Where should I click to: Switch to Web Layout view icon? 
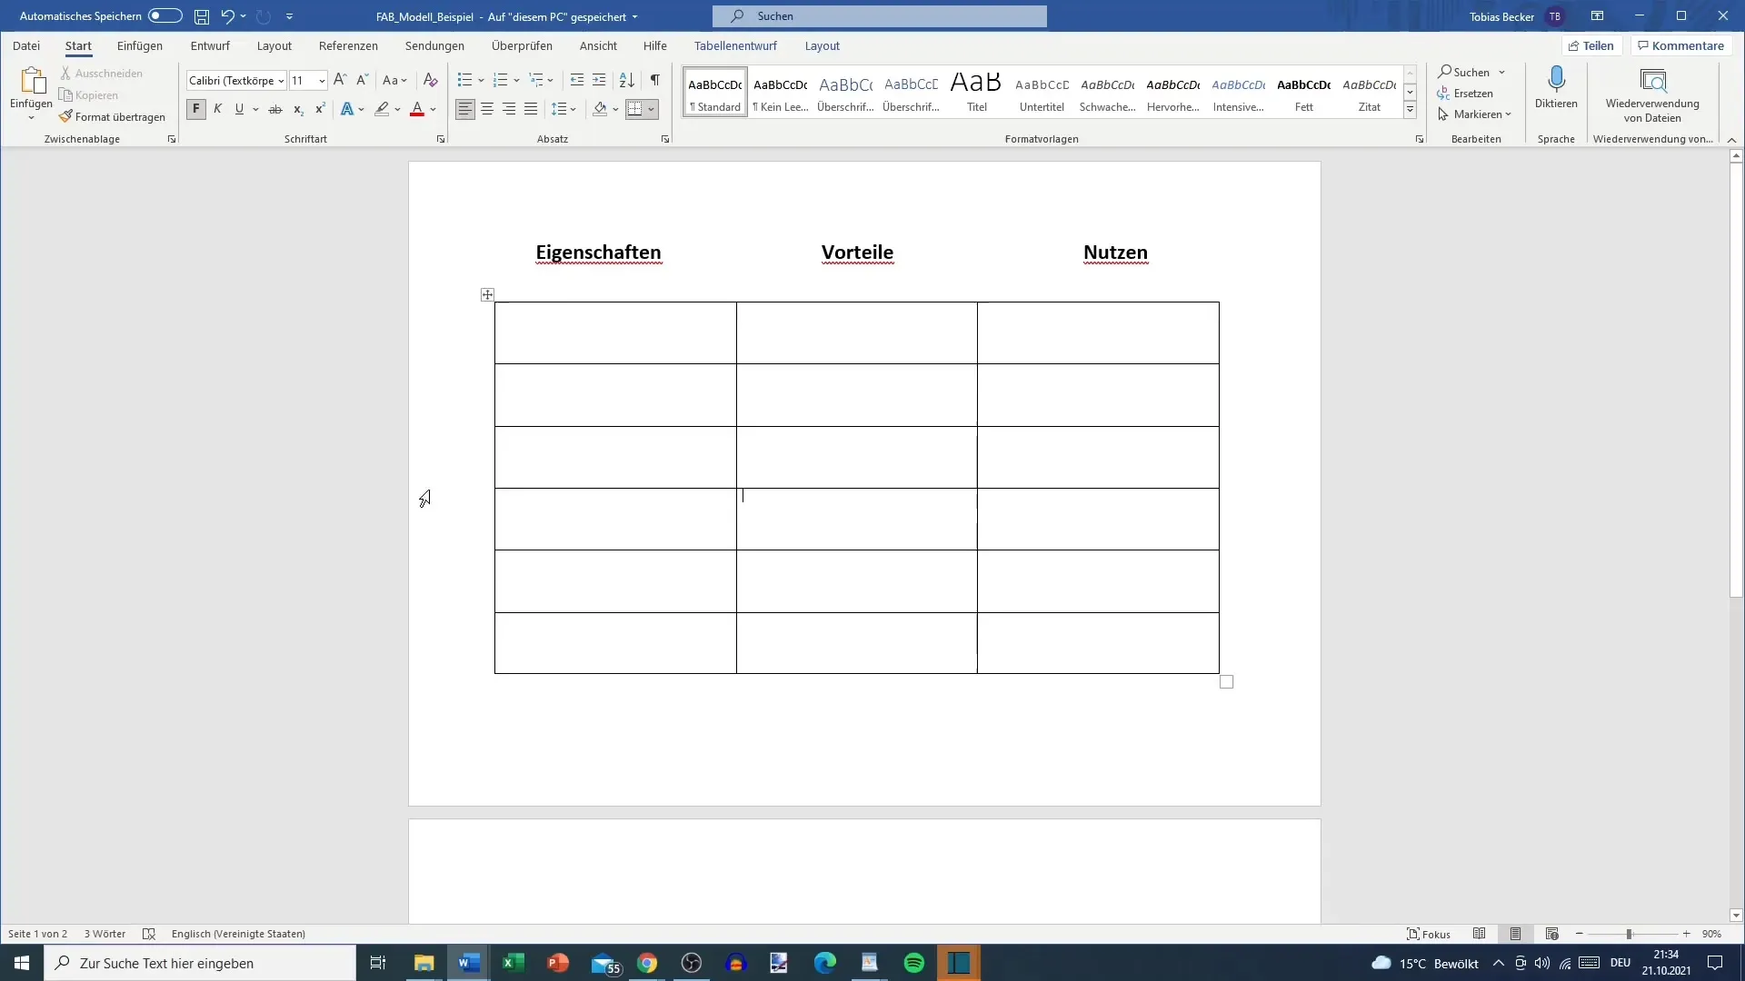pyautogui.click(x=1551, y=934)
